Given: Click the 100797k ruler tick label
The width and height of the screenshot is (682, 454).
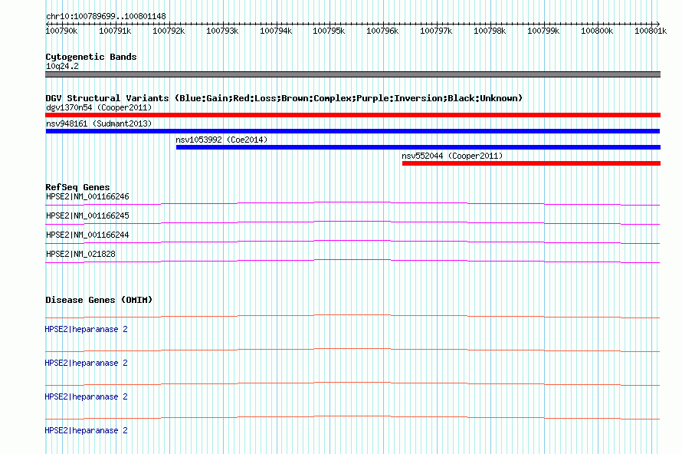Looking at the screenshot, I should coord(436,31).
